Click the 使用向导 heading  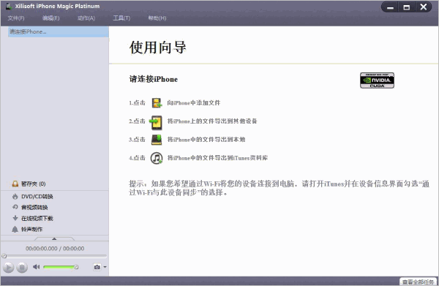tap(157, 47)
